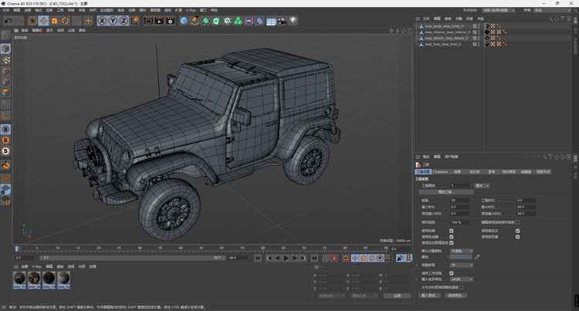Open world coordinate system dropdown below XYZ fields
This screenshot has height=311, width=579.
(331, 296)
